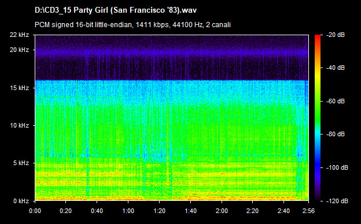Viewport: 361px width, 224px height.
Task: Click the '2:20' time axis label
Action: [x=253, y=211]
